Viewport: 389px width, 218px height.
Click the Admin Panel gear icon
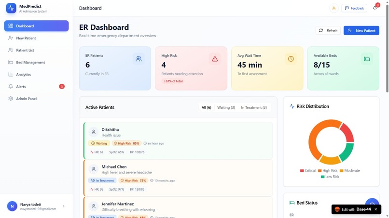click(11, 99)
